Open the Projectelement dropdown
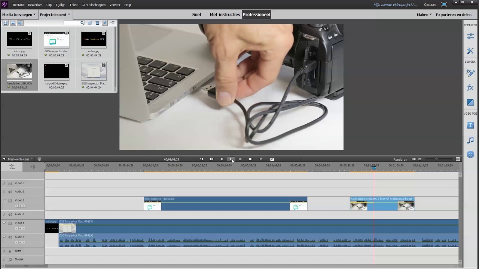The image size is (479, 269). [x=55, y=15]
